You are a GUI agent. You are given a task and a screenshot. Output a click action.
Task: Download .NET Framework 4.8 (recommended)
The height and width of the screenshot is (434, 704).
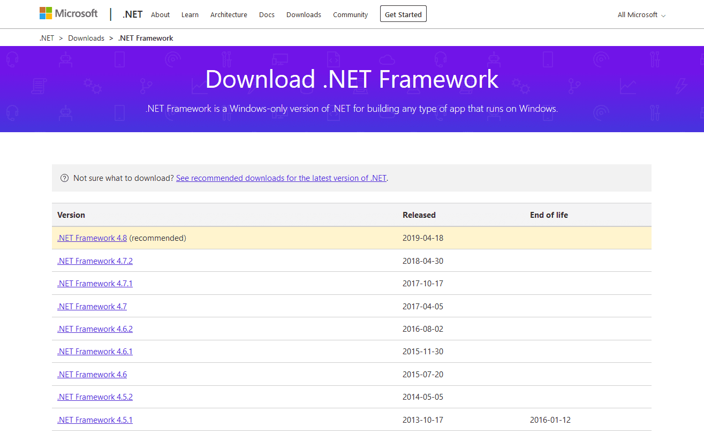click(x=92, y=238)
